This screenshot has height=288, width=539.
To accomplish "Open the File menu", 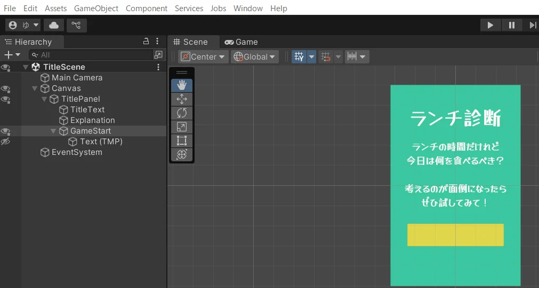I will tap(10, 8).
